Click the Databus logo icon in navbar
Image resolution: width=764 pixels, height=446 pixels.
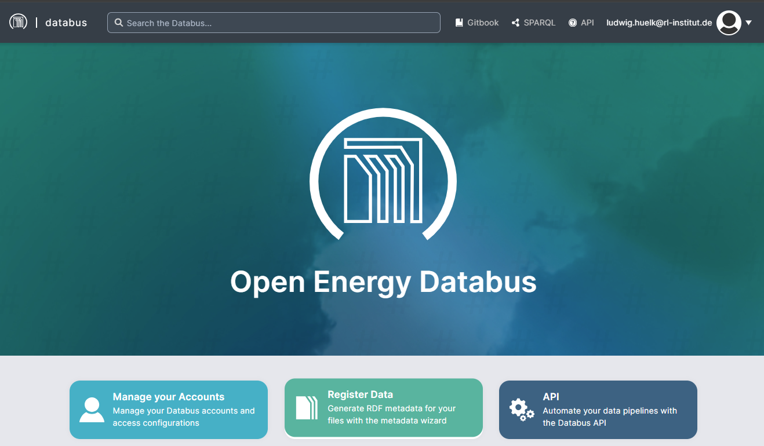tap(18, 23)
